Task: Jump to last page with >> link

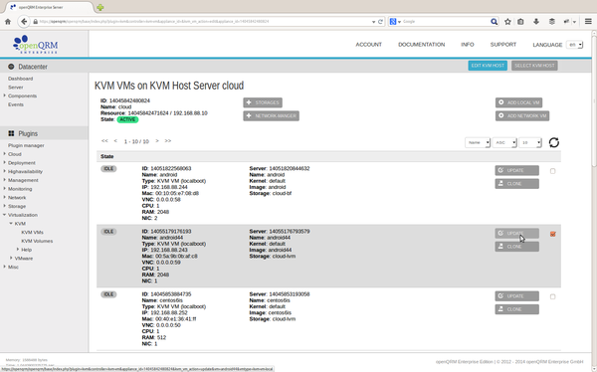Action: 168,141
